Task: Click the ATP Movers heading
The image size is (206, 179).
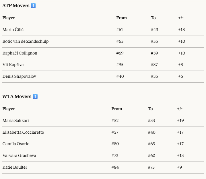Action: (x=16, y=5)
